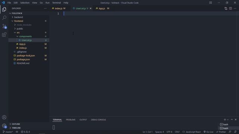Screen dimensions: 239x134
Task: Open UserList.js in the explorer tree
Action: tap(29, 40)
